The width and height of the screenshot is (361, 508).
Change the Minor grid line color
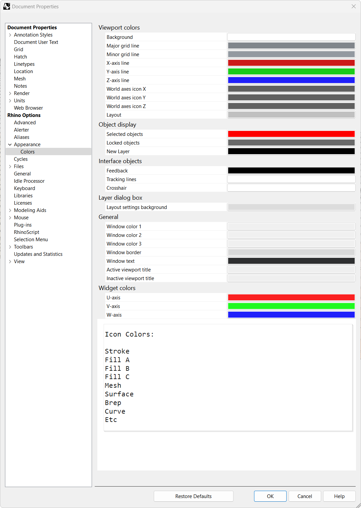click(291, 54)
